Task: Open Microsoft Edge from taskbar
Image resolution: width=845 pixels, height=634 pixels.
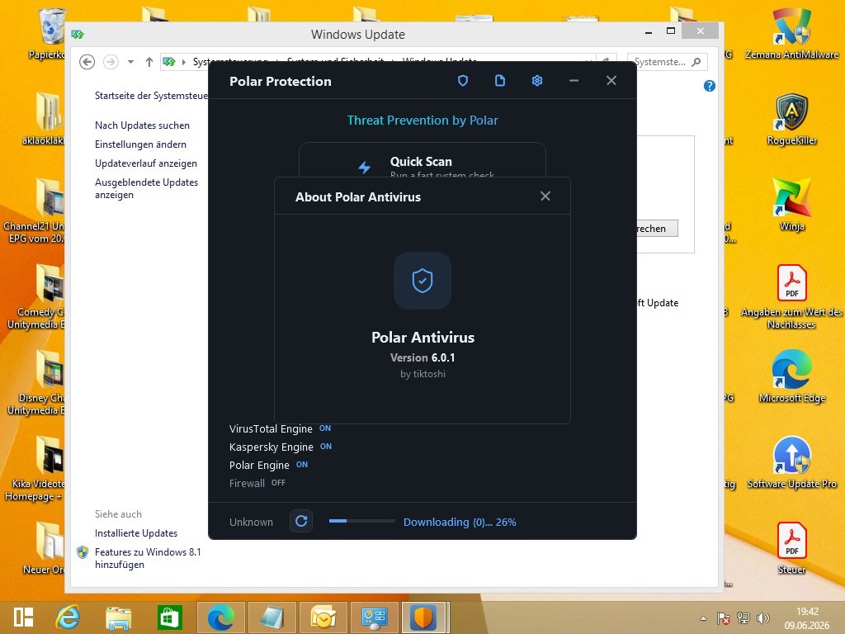Action: coord(221,617)
